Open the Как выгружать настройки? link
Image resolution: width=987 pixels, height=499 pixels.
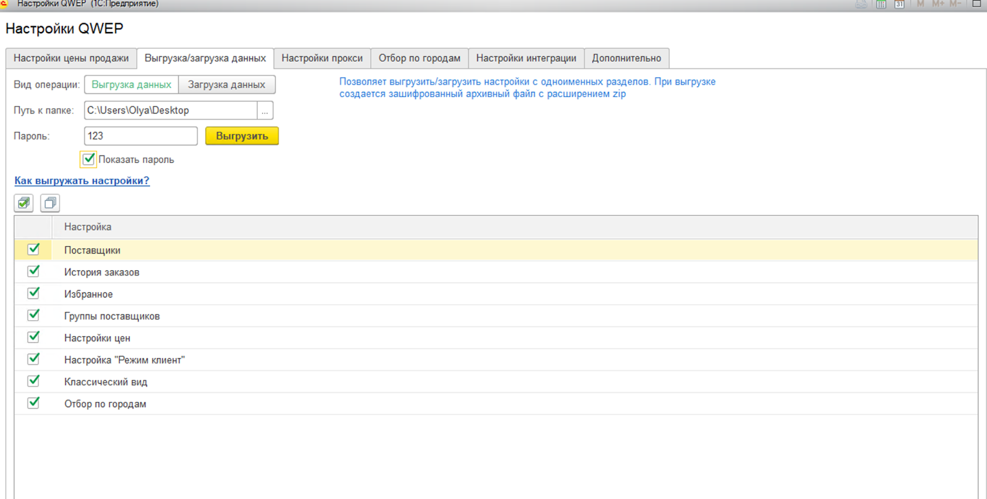pyautogui.click(x=82, y=181)
